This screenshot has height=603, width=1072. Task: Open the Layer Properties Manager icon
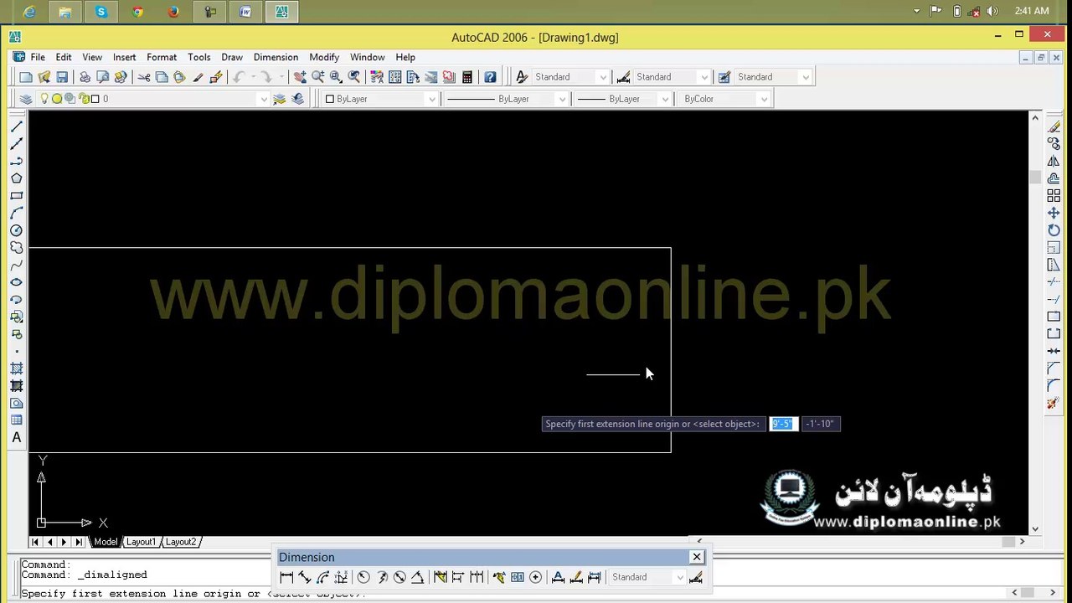pos(26,99)
